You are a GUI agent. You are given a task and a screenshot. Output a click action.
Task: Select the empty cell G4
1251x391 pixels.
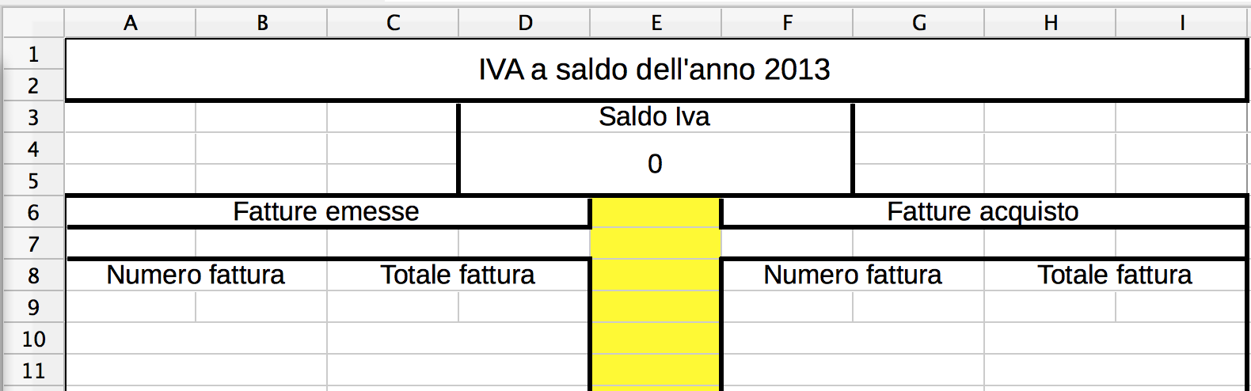pos(919,149)
